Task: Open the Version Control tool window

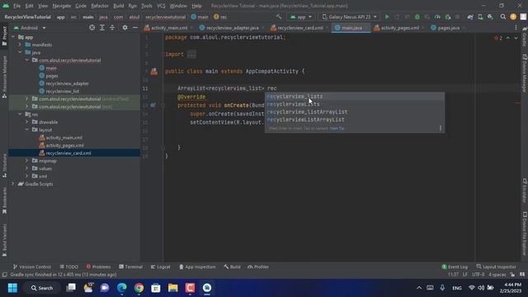Action: (x=32, y=267)
